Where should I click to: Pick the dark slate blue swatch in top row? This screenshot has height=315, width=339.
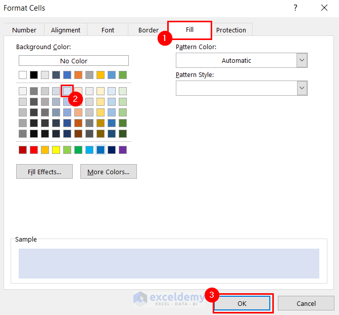click(56, 75)
